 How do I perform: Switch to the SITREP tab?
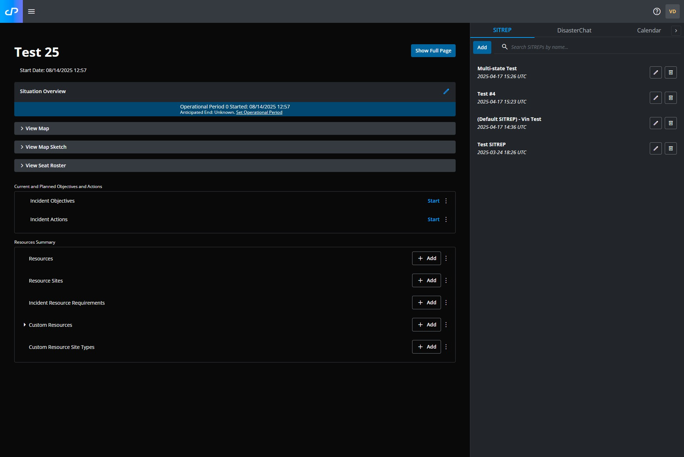502,30
